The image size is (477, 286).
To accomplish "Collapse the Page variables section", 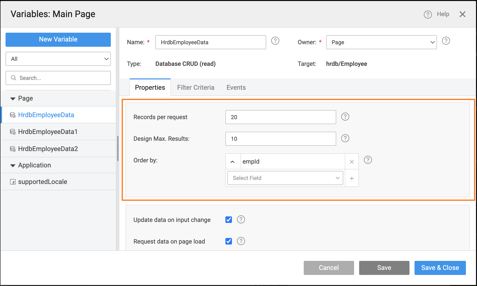I will [12, 99].
